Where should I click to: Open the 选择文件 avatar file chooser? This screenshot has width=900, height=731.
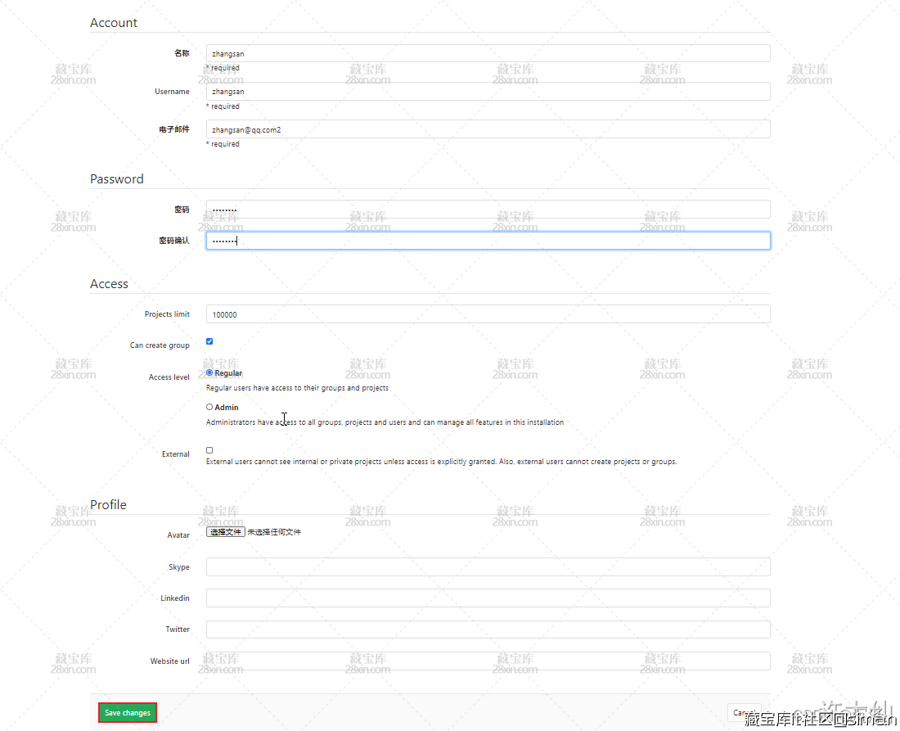coord(225,532)
